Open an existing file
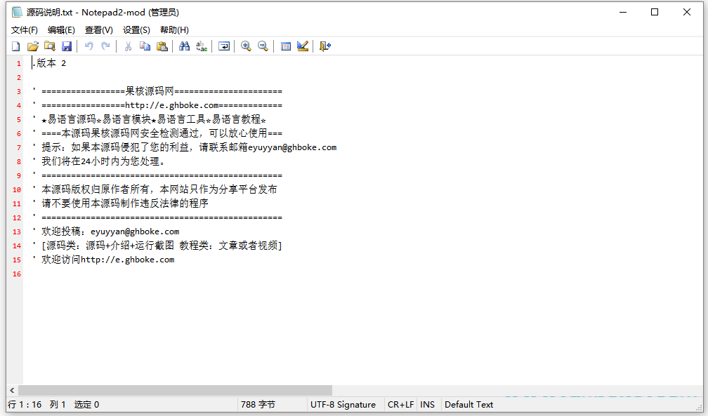 (x=32, y=46)
